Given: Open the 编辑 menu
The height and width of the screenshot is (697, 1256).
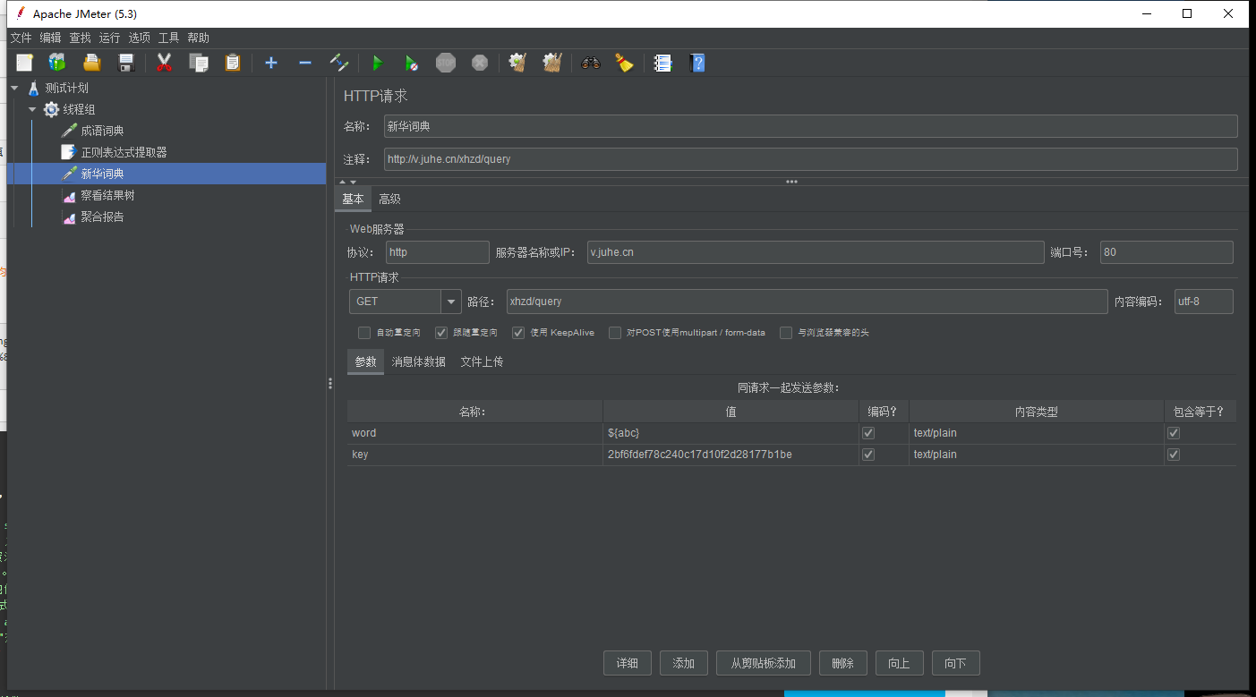Looking at the screenshot, I should pos(50,38).
